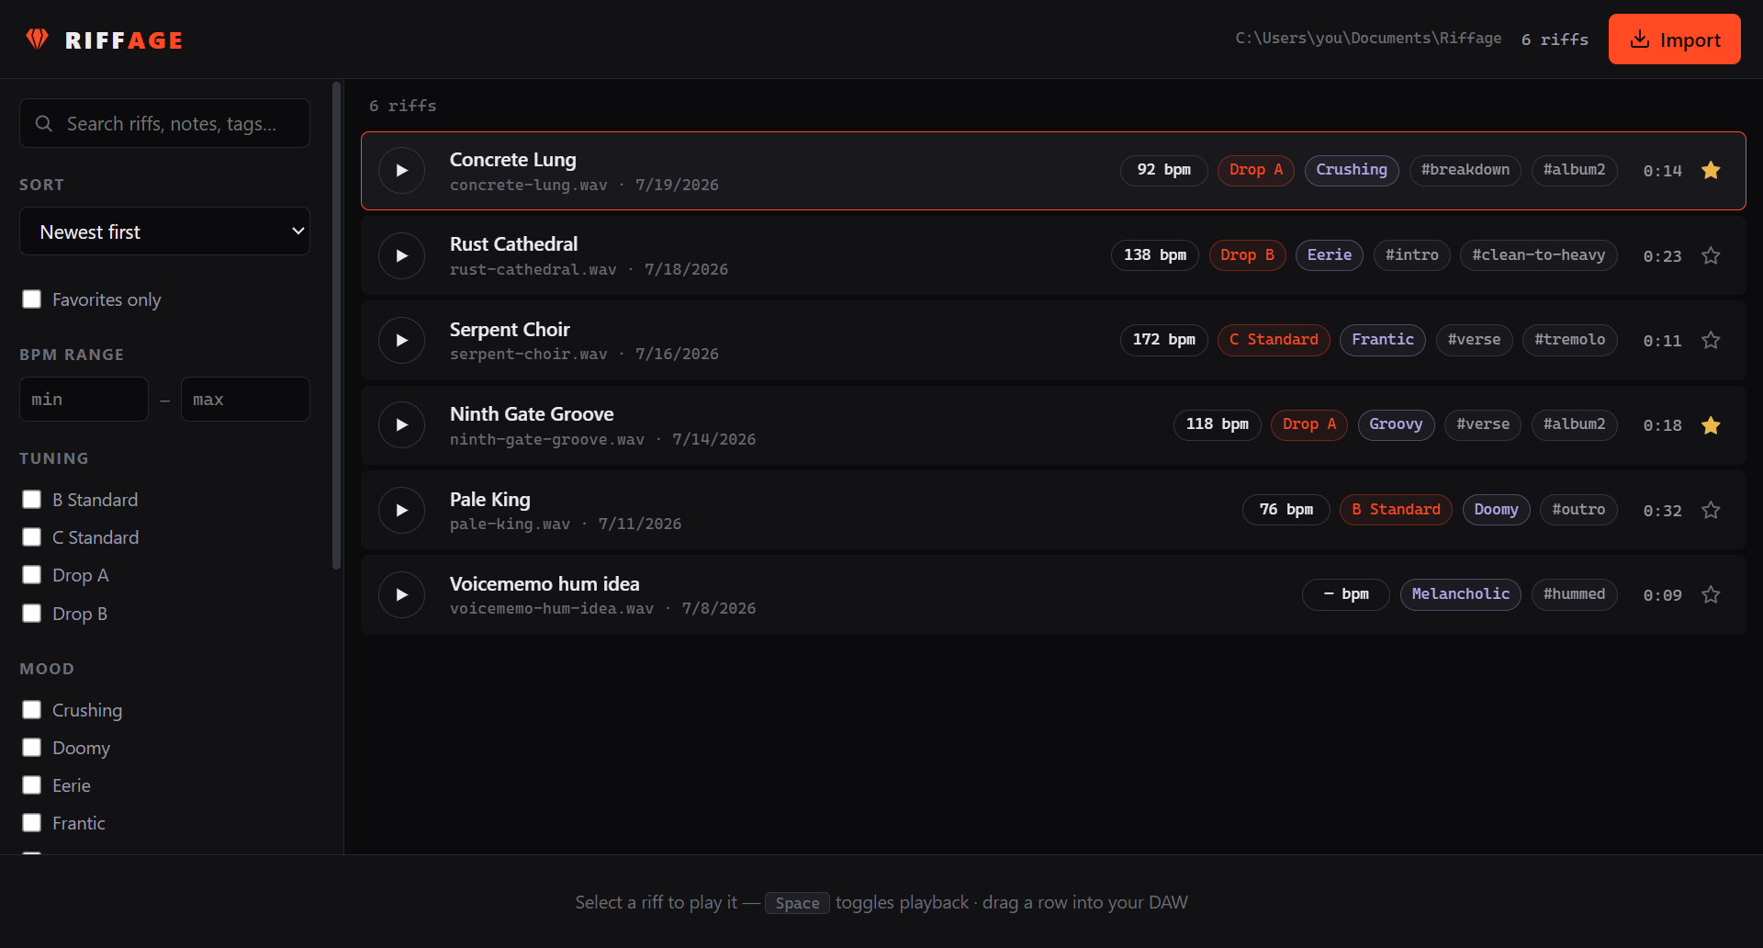The image size is (1763, 948).
Task: Play the Rust Cathedral riff
Action: [x=401, y=255]
